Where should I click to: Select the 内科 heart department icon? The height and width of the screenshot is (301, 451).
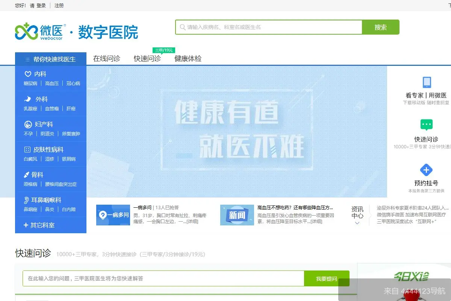coord(28,74)
